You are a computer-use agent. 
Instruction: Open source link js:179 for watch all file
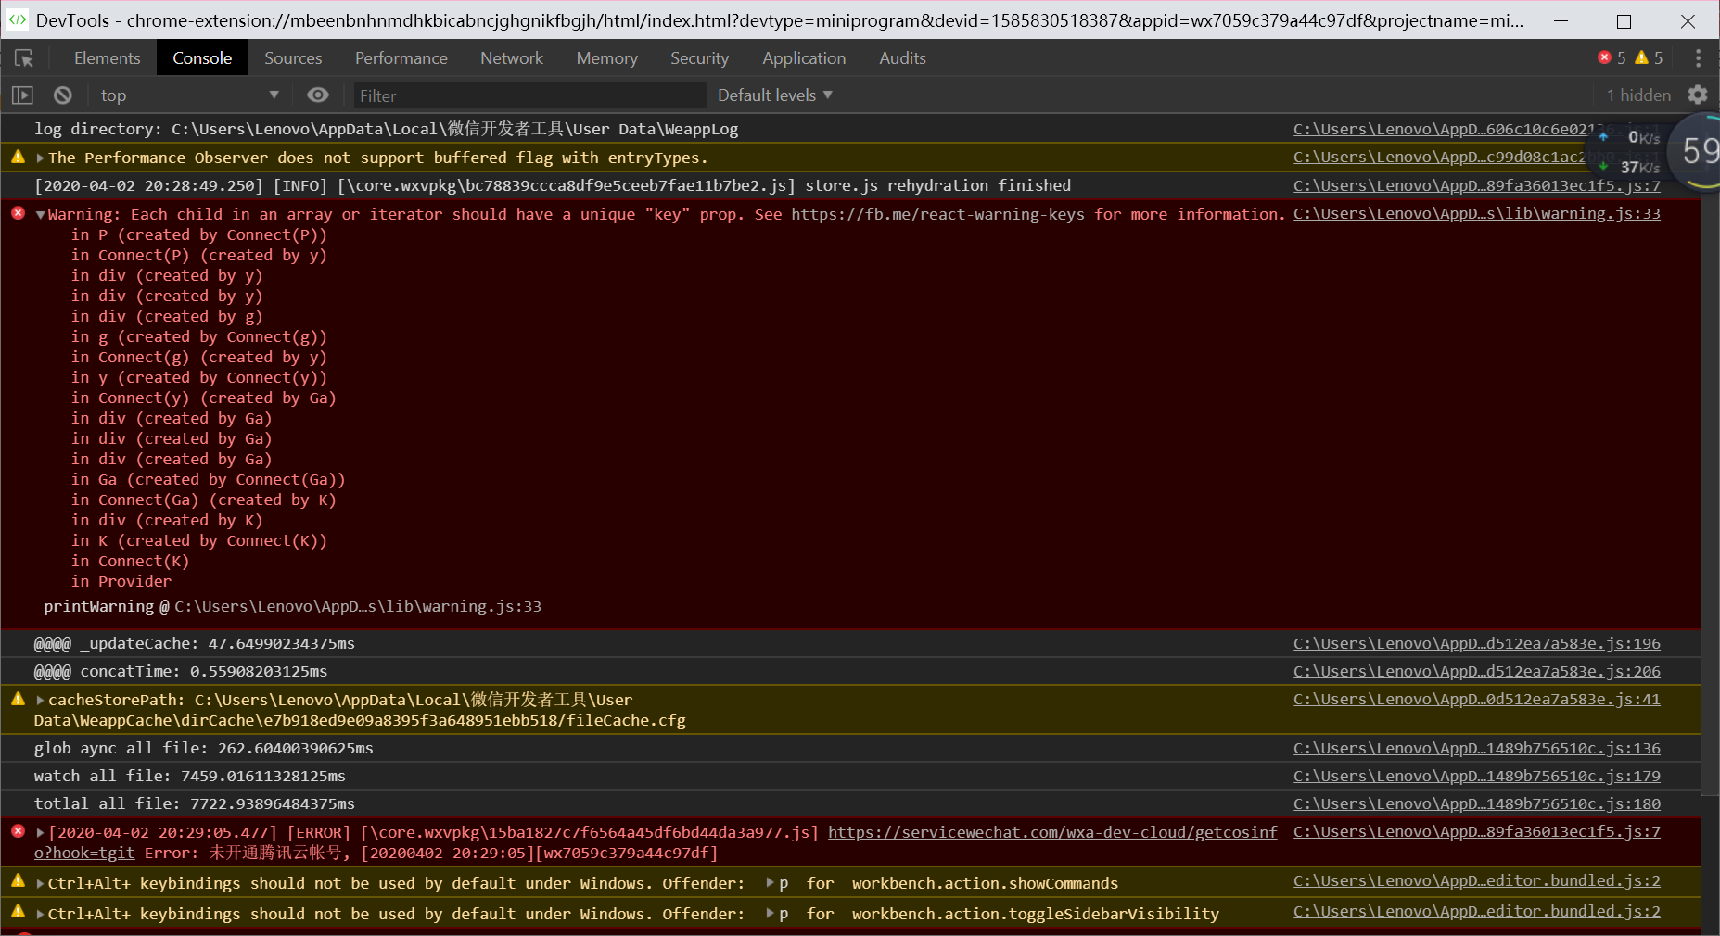(1477, 776)
